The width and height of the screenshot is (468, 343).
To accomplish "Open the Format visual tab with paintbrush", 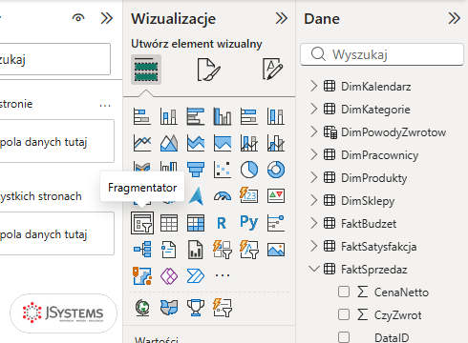I will (208, 70).
